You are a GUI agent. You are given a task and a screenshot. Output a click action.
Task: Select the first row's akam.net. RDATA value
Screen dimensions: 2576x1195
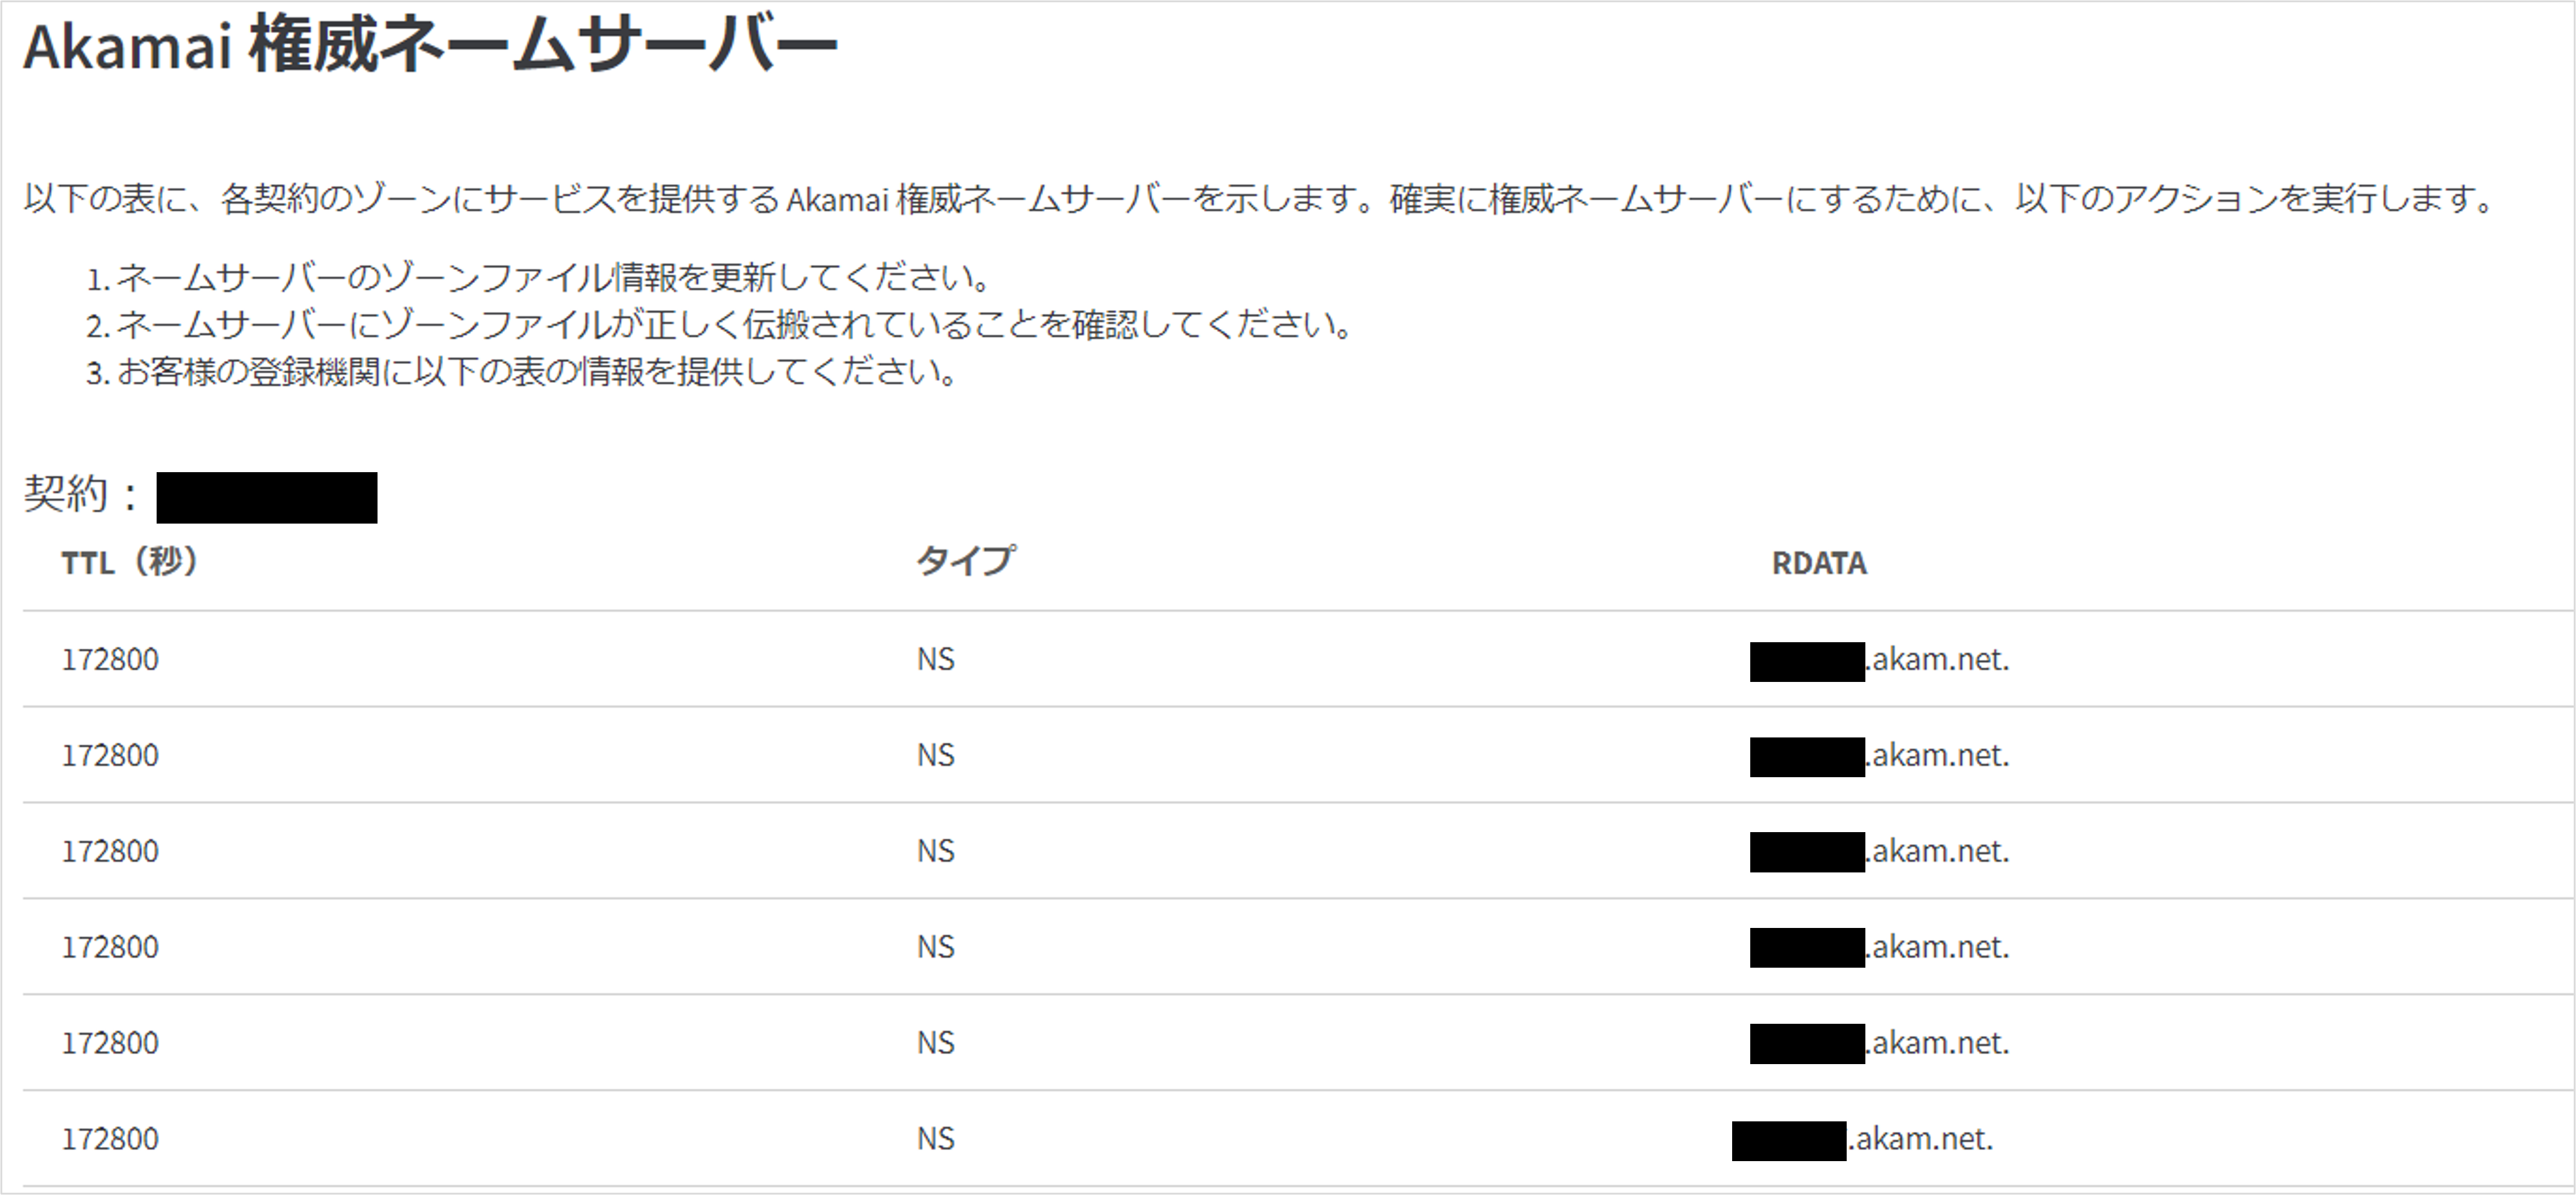[x=1880, y=660]
